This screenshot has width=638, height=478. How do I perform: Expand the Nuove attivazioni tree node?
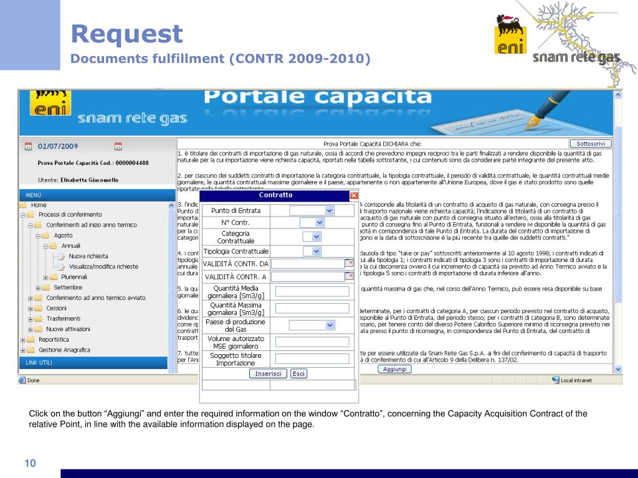[31, 330]
